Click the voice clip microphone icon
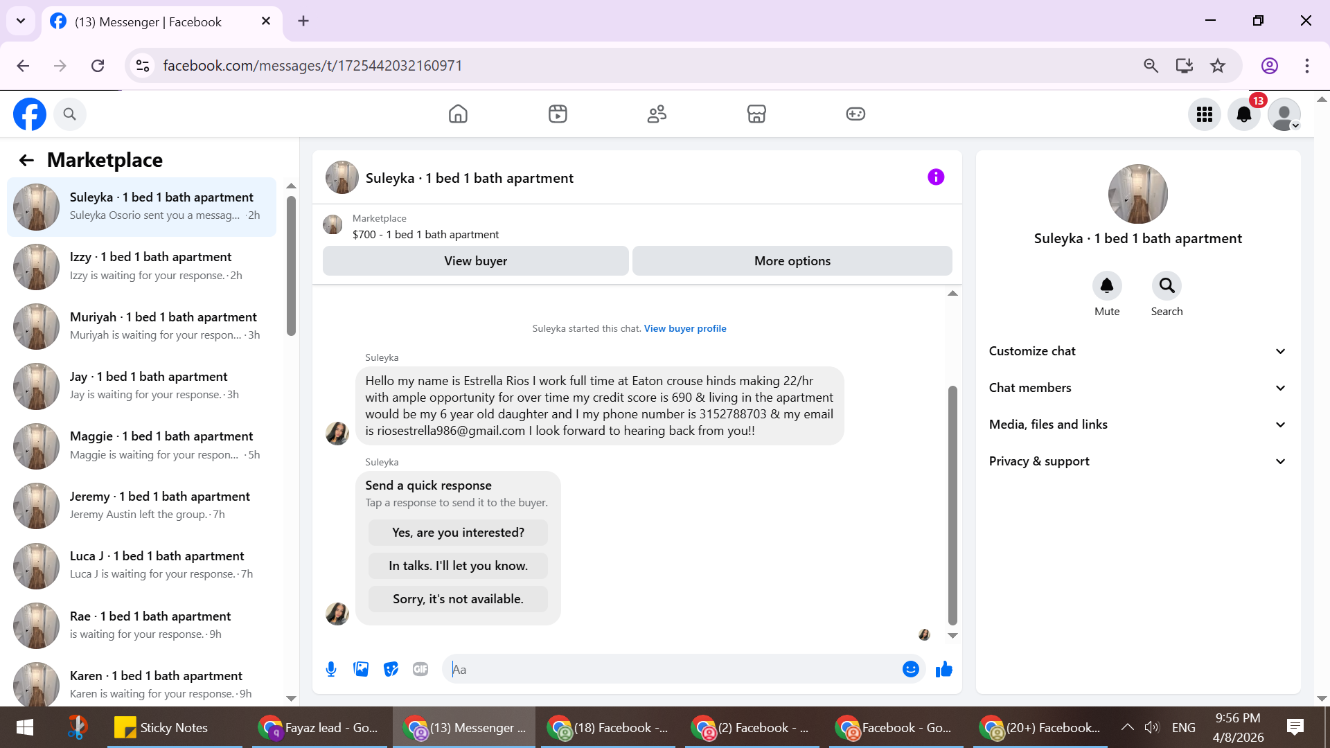1330x748 pixels. pyautogui.click(x=331, y=669)
